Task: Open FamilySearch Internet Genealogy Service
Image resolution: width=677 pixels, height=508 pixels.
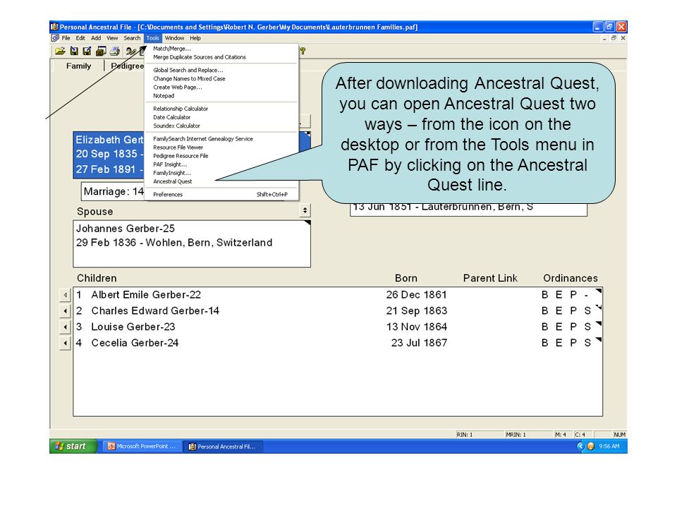Action: coord(221,139)
